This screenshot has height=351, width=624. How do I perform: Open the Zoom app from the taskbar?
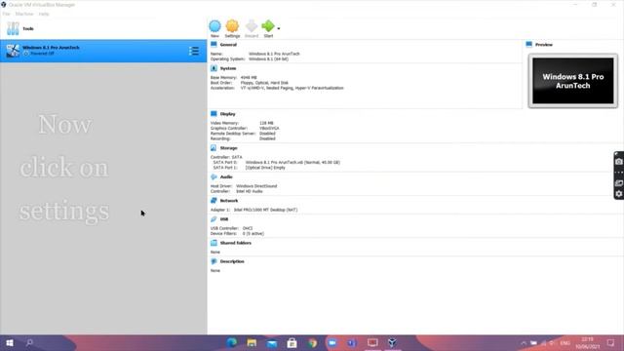tap(331, 342)
